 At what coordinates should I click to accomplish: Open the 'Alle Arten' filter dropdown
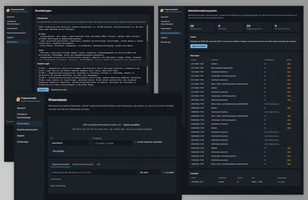(x=150, y=173)
